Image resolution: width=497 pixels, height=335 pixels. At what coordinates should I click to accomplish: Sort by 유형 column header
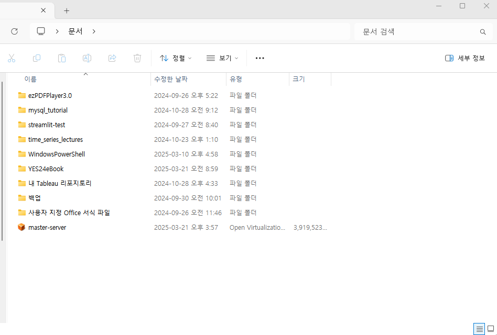click(236, 79)
